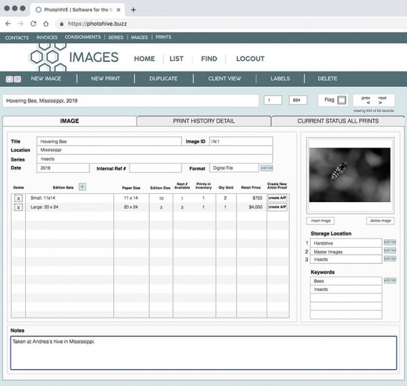Open the Keywords field showing Bees
The height and width of the screenshot is (386, 407).
[x=346, y=280]
